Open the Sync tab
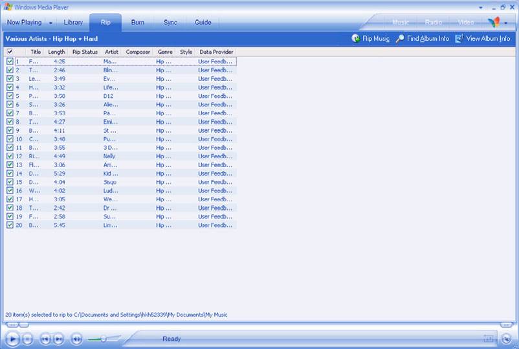Screen dimensions: 519x349 [x=170, y=22]
